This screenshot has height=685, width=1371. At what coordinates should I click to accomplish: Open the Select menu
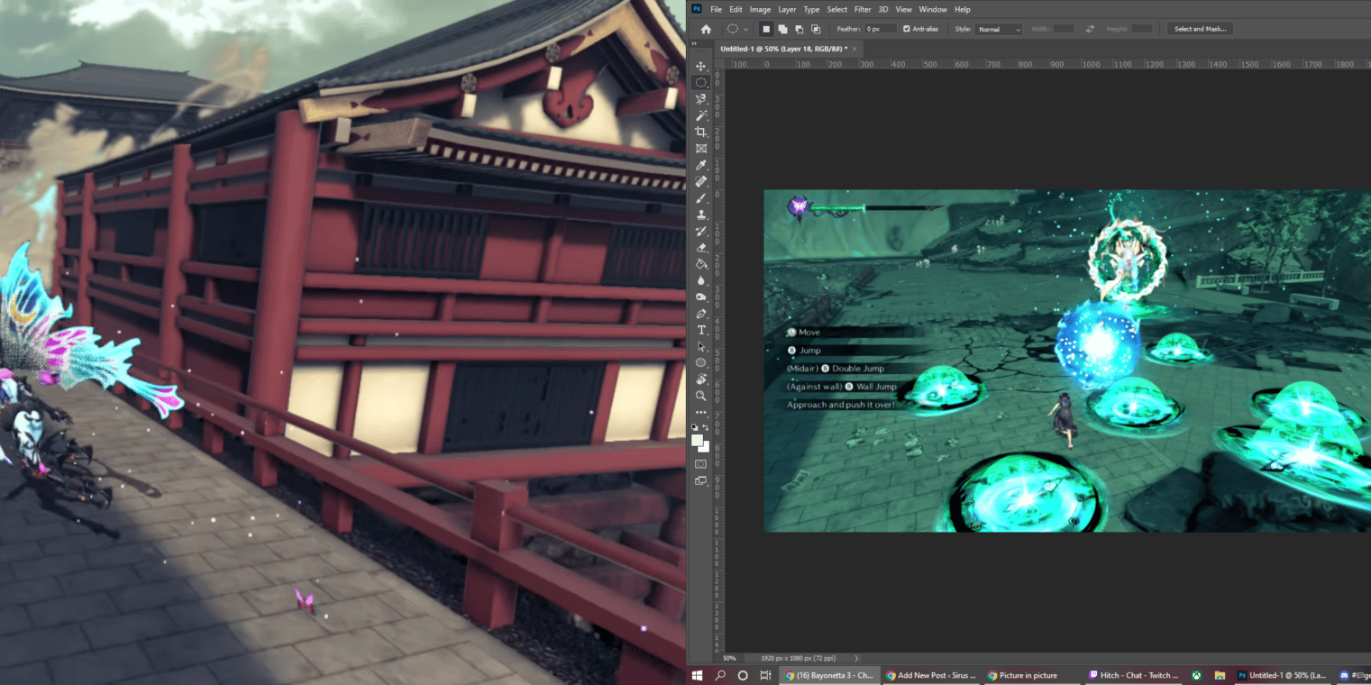click(x=837, y=9)
